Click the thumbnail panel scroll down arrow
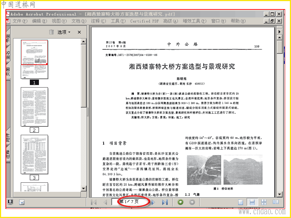The height and width of the screenshot is (218, 291). [x=84, y=189]
